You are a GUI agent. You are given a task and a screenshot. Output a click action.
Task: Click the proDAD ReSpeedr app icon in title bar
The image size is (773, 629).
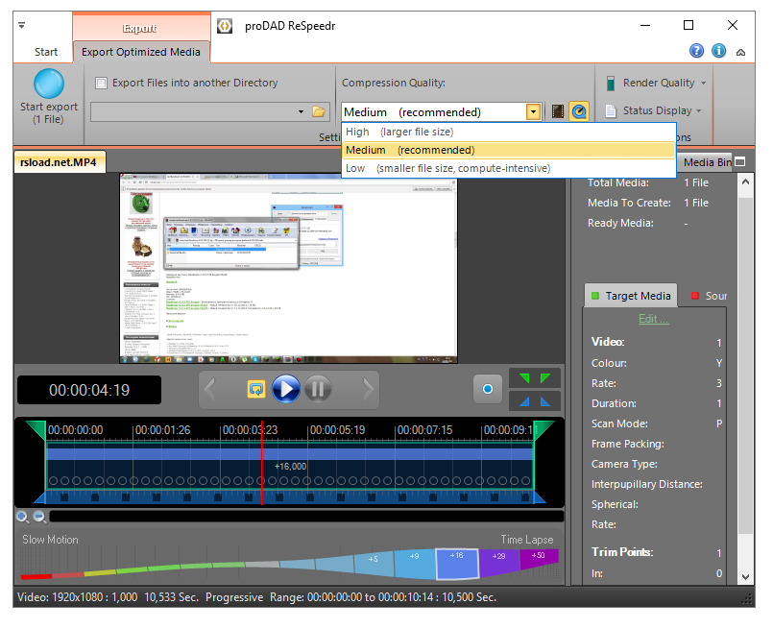click(x=225, y=26)
